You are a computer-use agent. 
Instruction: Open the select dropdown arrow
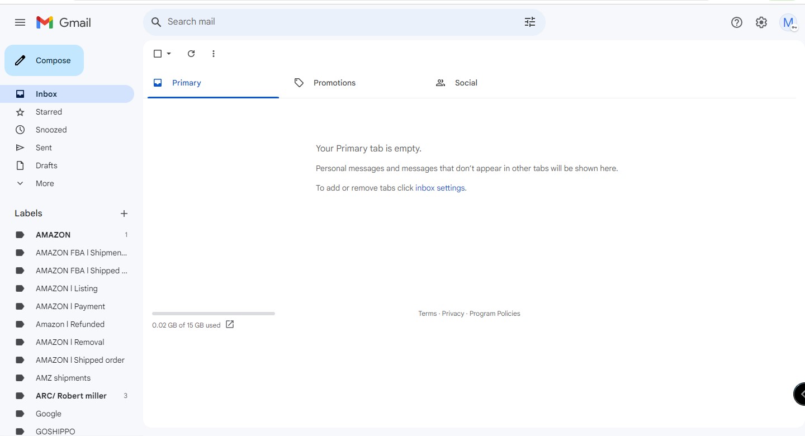click(169, 54)
